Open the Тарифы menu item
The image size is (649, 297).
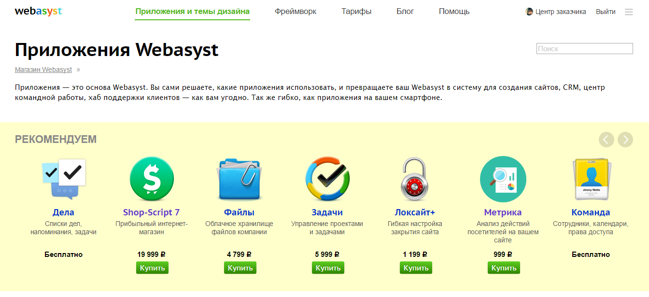point(356,12)
